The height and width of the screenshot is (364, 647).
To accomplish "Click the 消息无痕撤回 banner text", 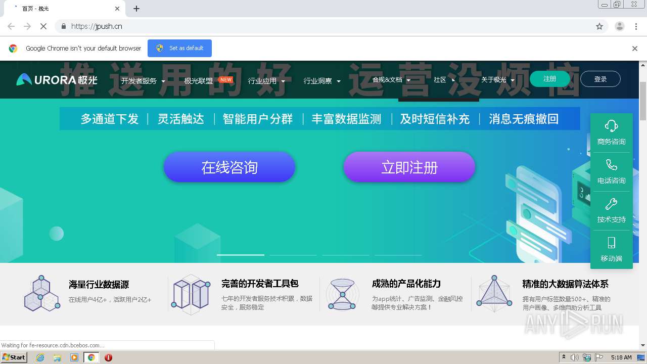I will click(524, 119).
